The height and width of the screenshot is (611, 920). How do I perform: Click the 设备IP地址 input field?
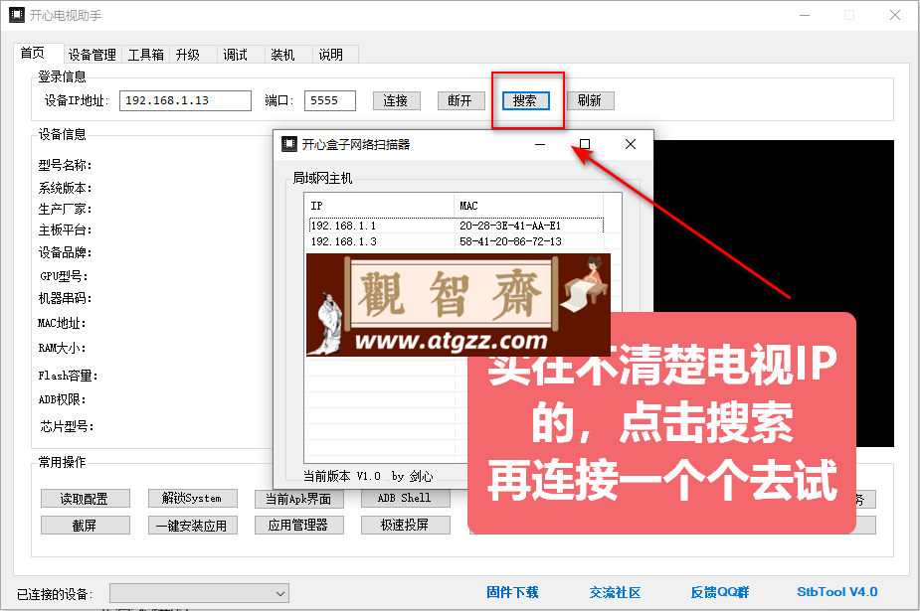click(185, 100)
